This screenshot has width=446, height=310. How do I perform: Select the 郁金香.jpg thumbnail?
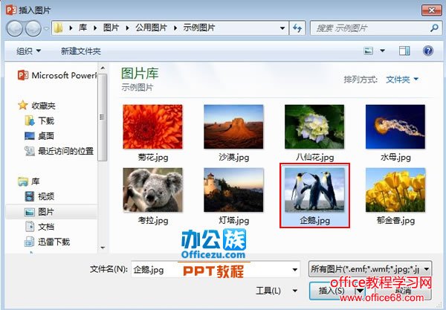coord(395,190)
